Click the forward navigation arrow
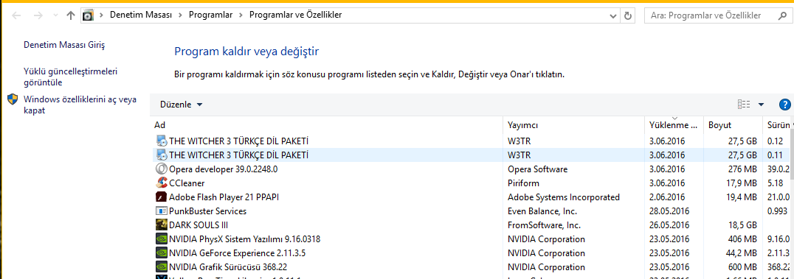 38,15
